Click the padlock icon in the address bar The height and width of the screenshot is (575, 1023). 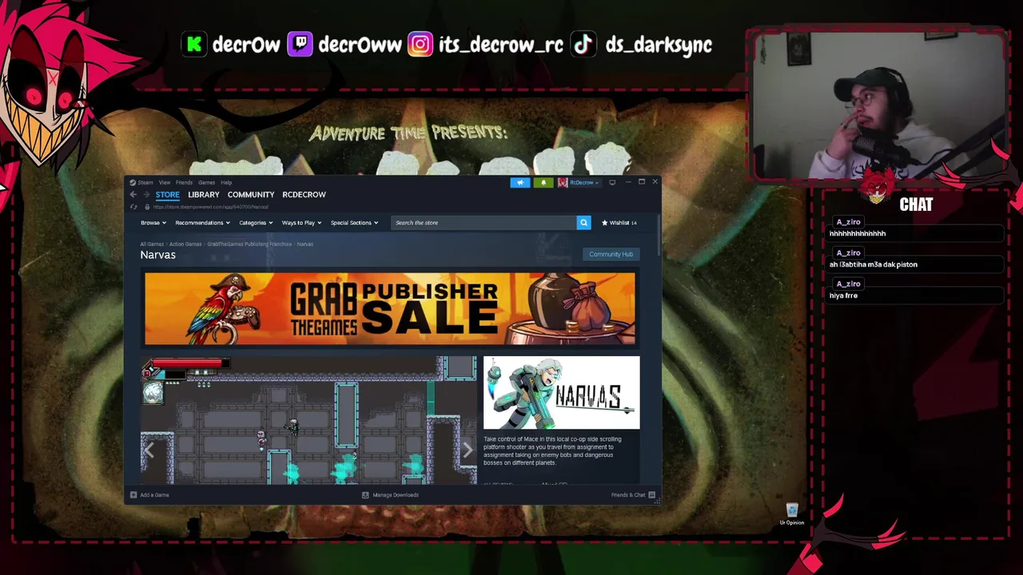(147, 208)
